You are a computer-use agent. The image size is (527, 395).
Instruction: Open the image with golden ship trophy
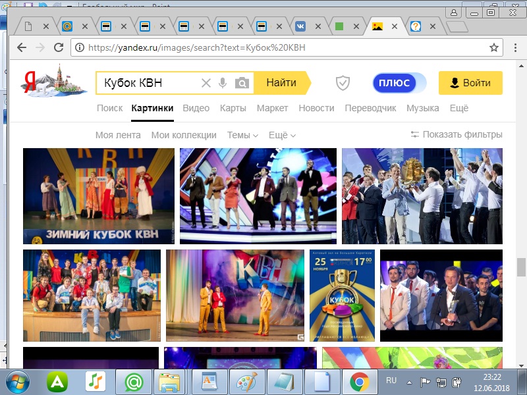click(422, 196)
